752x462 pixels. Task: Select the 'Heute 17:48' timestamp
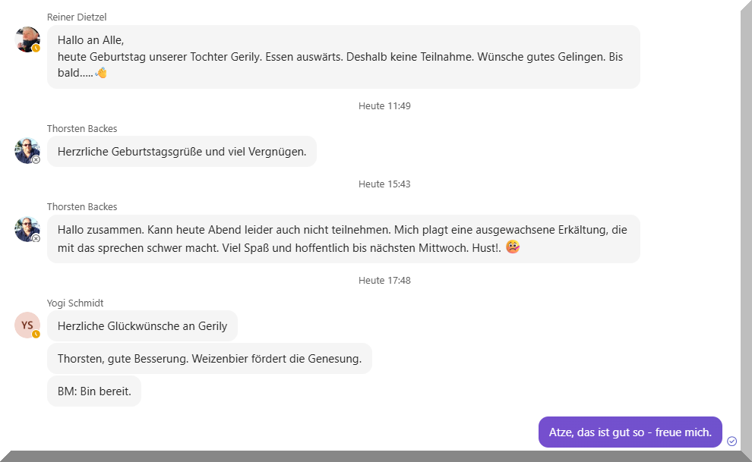click(384, 281)
